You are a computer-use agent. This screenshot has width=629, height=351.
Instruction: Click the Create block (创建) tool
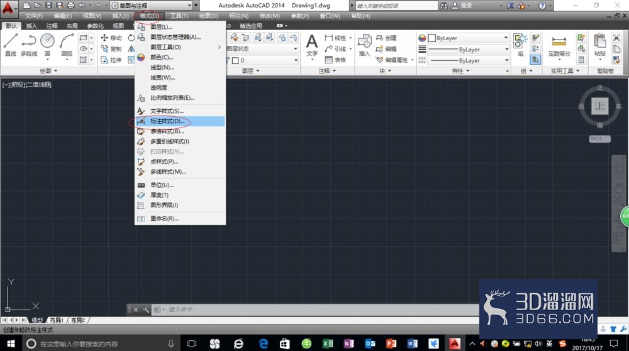point(386,38)
